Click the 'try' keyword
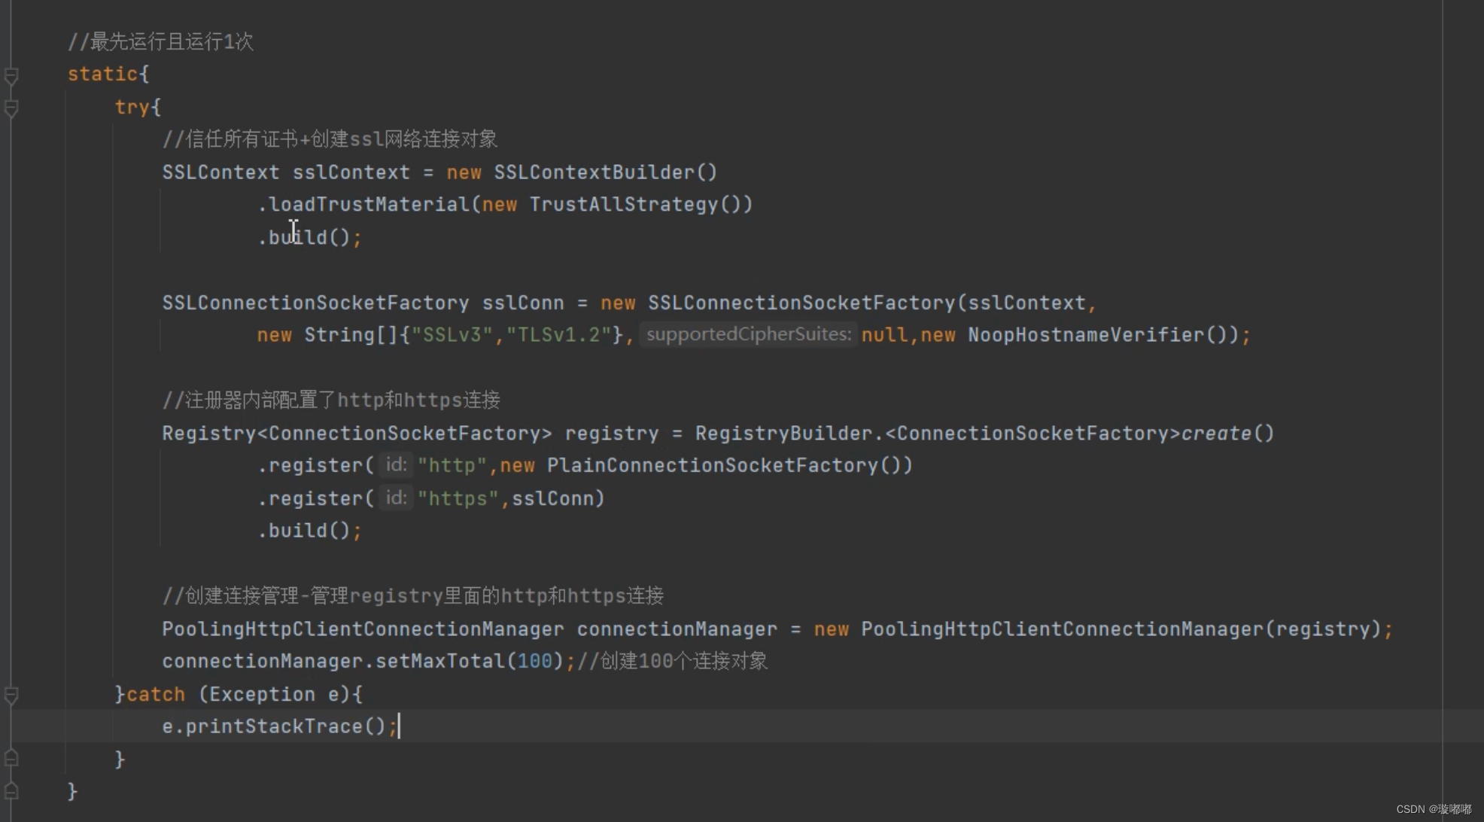 (132, 107)
